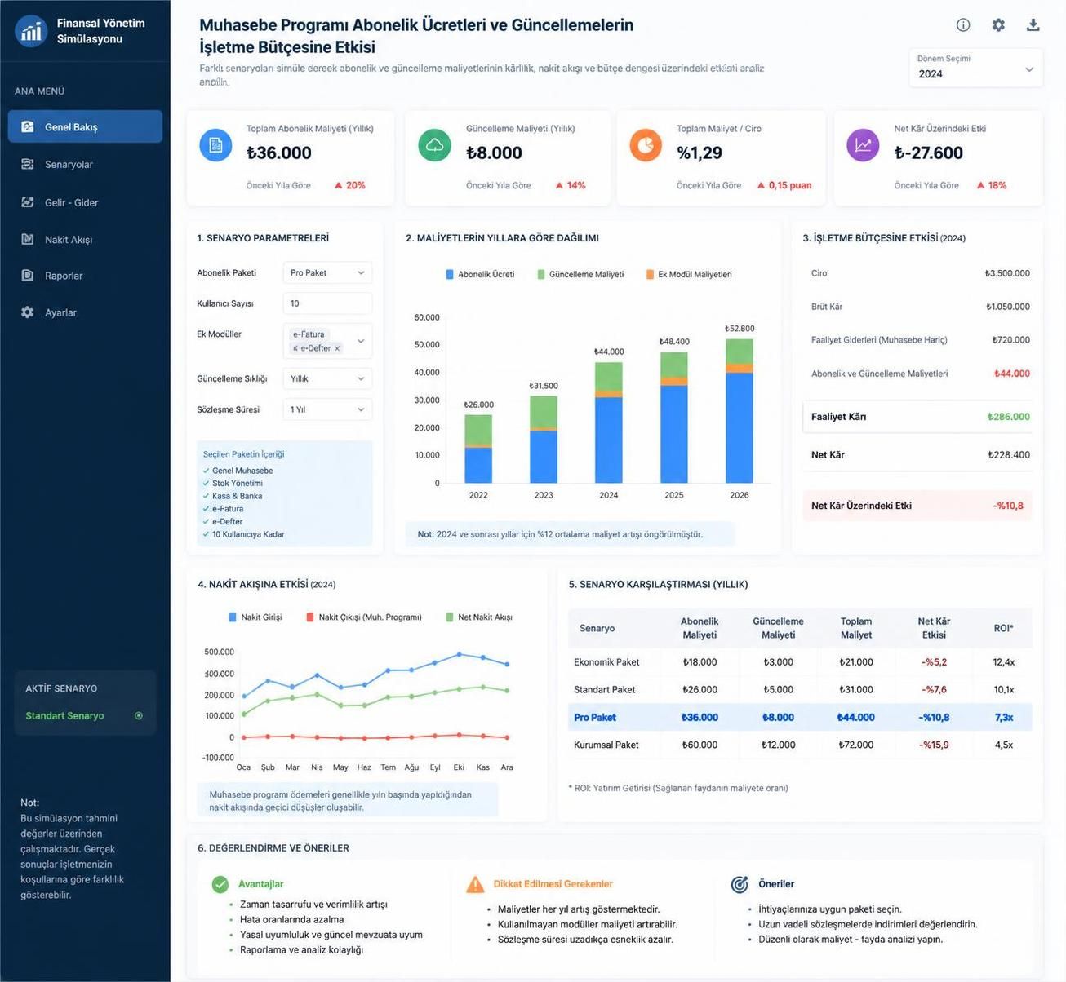
Task: Toggle the Standart Senaryo active radio indicator
Action: click(x=139, y=716)
